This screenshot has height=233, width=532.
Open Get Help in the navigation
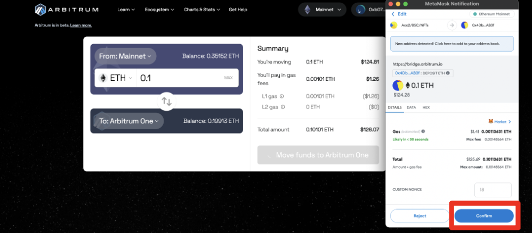click(x=238, y=10)
